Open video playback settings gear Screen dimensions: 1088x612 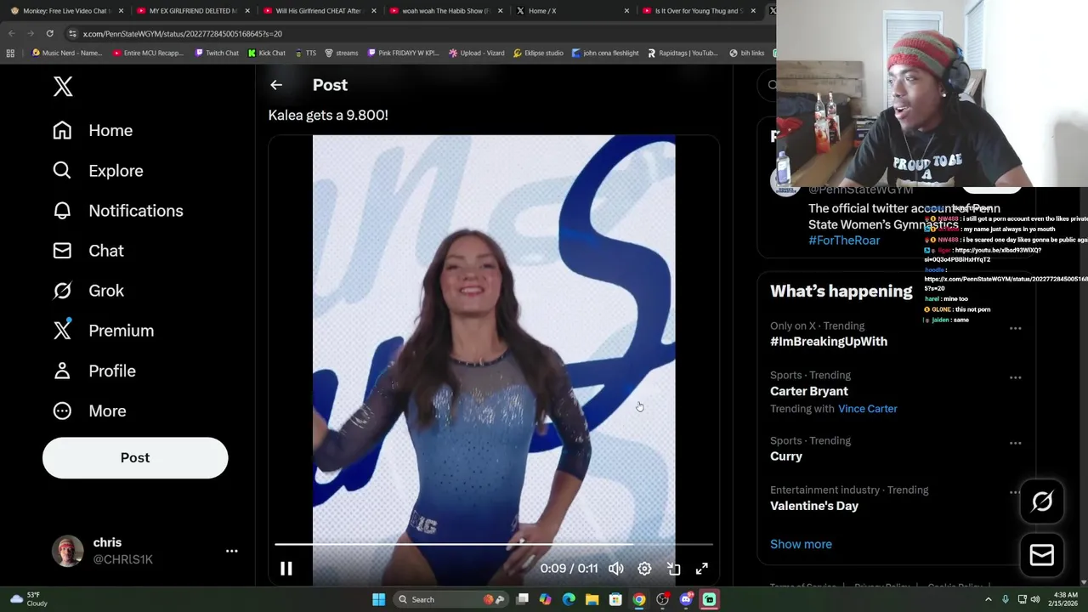644,569
